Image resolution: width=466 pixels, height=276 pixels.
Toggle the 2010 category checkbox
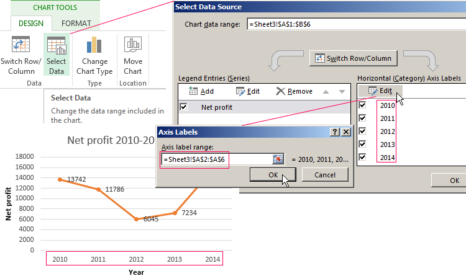[x=363, y=105]
